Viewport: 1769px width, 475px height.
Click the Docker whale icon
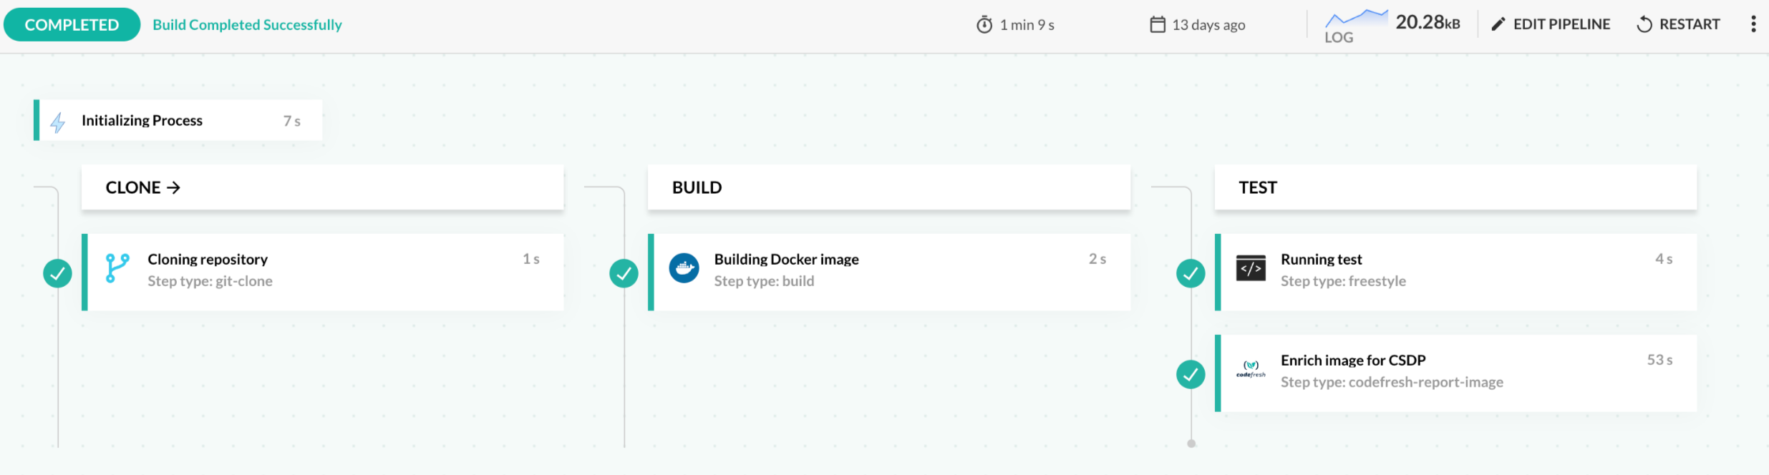tap(684, 268)
